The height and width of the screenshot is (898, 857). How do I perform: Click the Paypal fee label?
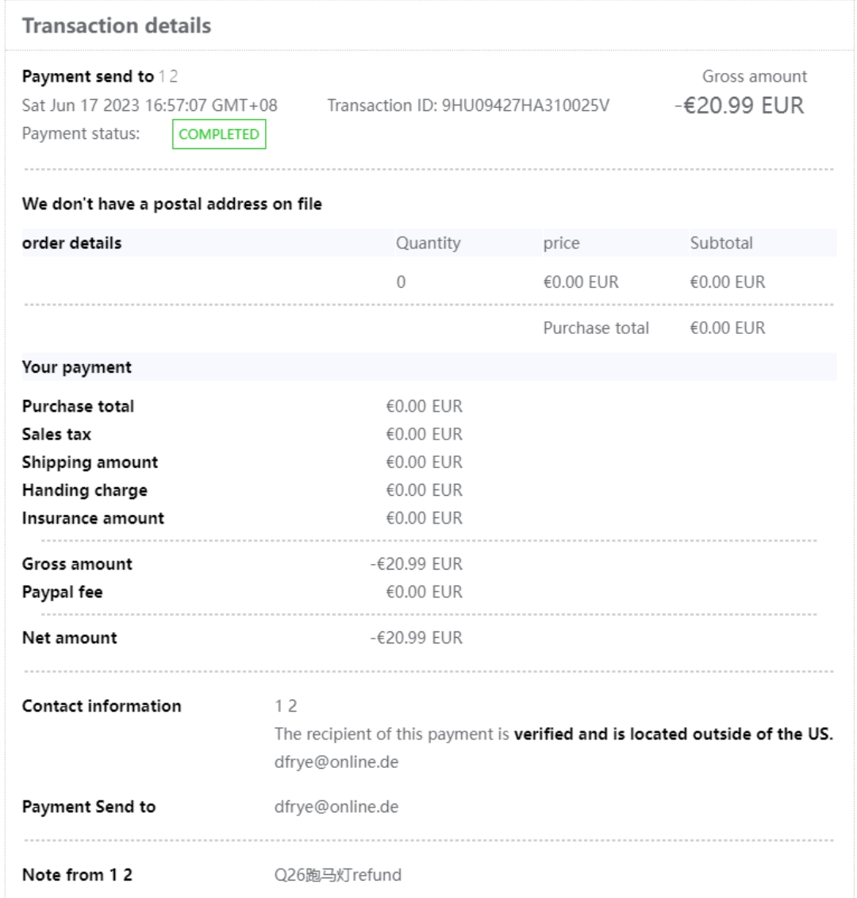[x=62, y=592]
